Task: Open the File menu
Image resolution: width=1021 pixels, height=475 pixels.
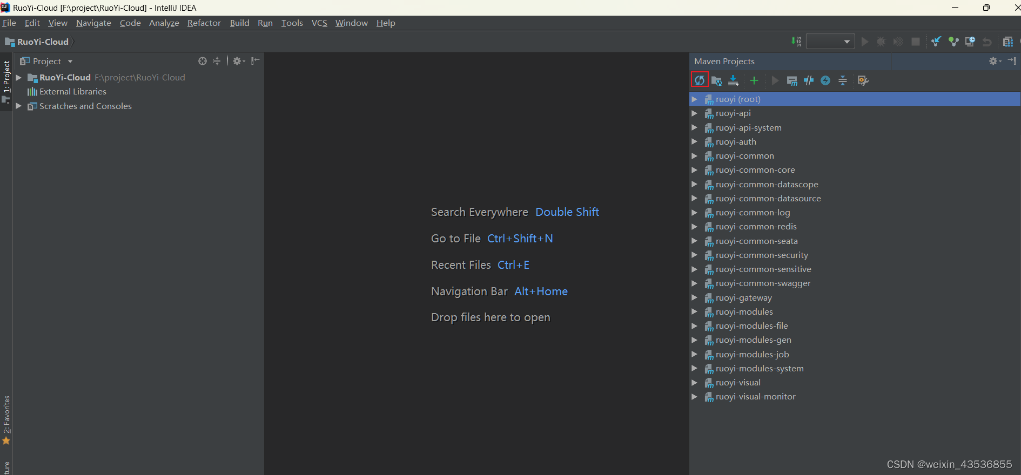Action: point(9,23)
